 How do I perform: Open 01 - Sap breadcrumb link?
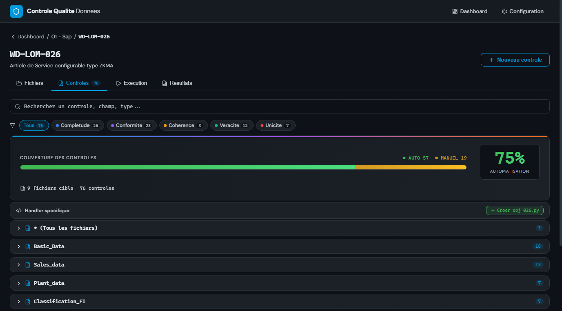pyautogui.click(x=61, y=37)
